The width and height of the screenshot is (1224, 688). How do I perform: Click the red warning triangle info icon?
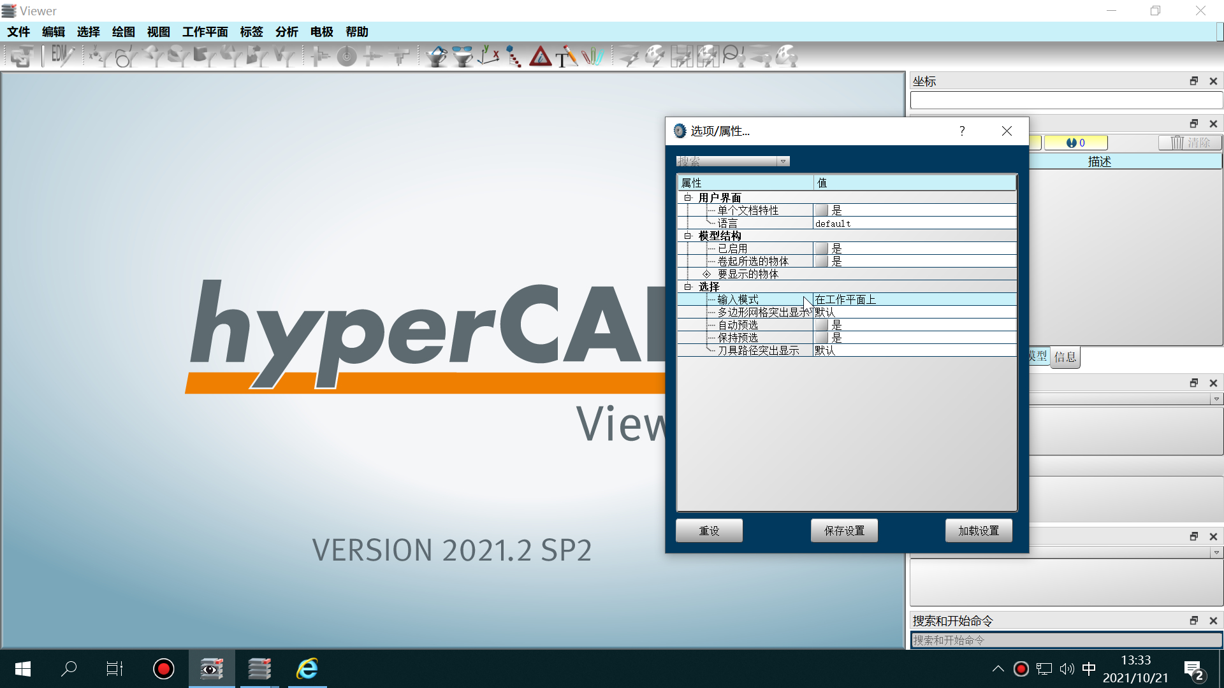pos(541,57)
